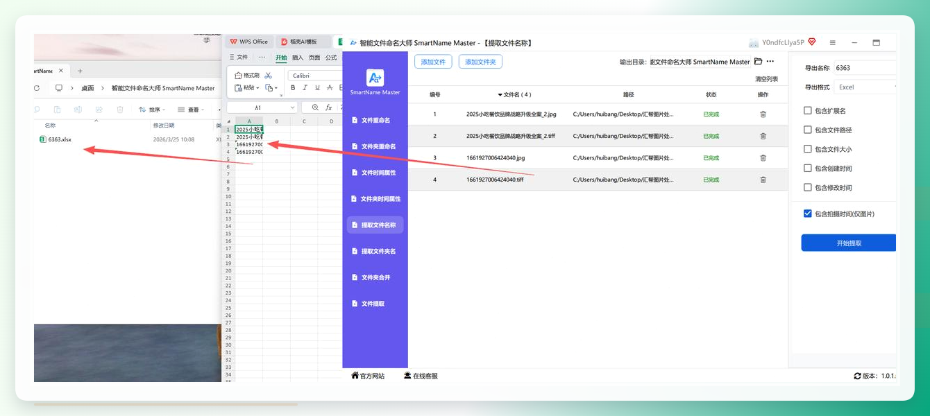Sort list by 文件名 column header
This screenshot has height=416, width=930.
tap(514, 94)
